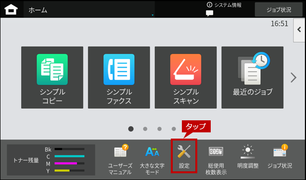The image size is (306, 180).
Task: View the トナー残量 toner level panel
Action: click(51, 160)
